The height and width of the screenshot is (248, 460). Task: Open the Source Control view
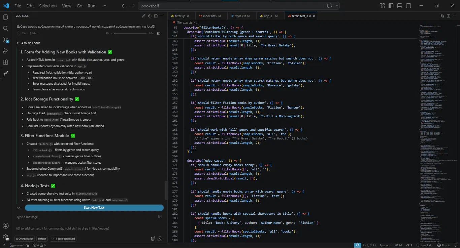[x=5, y=40]
